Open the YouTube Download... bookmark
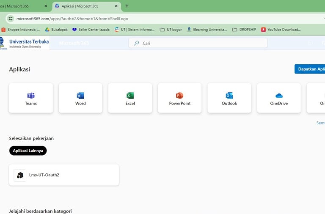This screenshot has height=214, width=325. point(281,30)
